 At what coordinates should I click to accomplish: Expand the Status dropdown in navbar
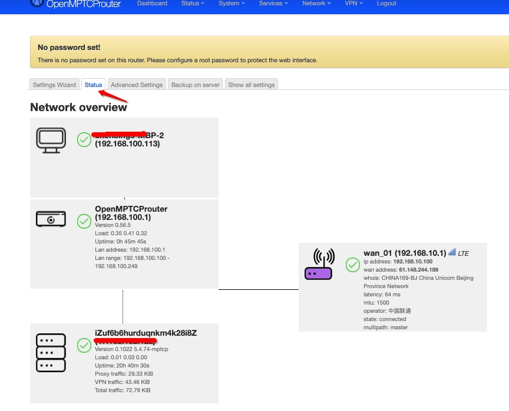click(x=193, y=4)
